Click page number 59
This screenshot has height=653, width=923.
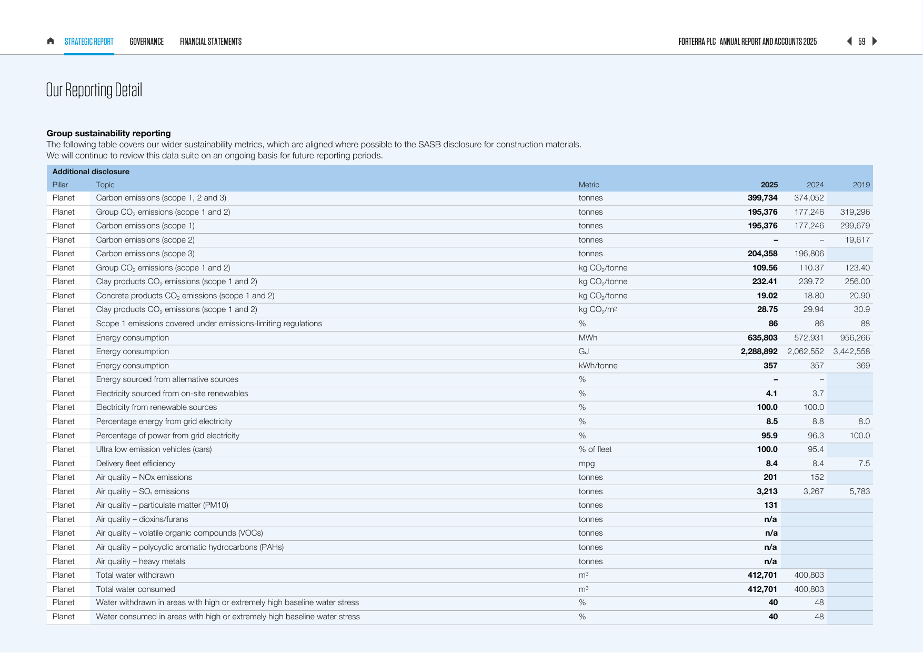[x=861, y=42]
